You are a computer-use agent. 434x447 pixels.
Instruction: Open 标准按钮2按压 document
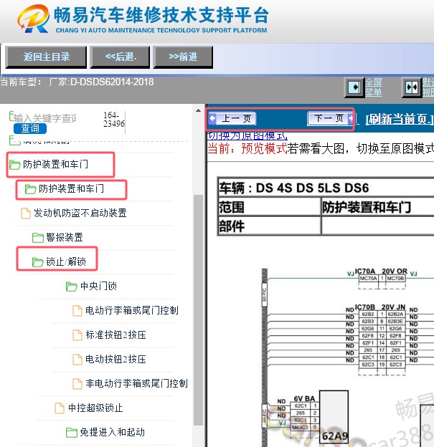coord(115,335)
